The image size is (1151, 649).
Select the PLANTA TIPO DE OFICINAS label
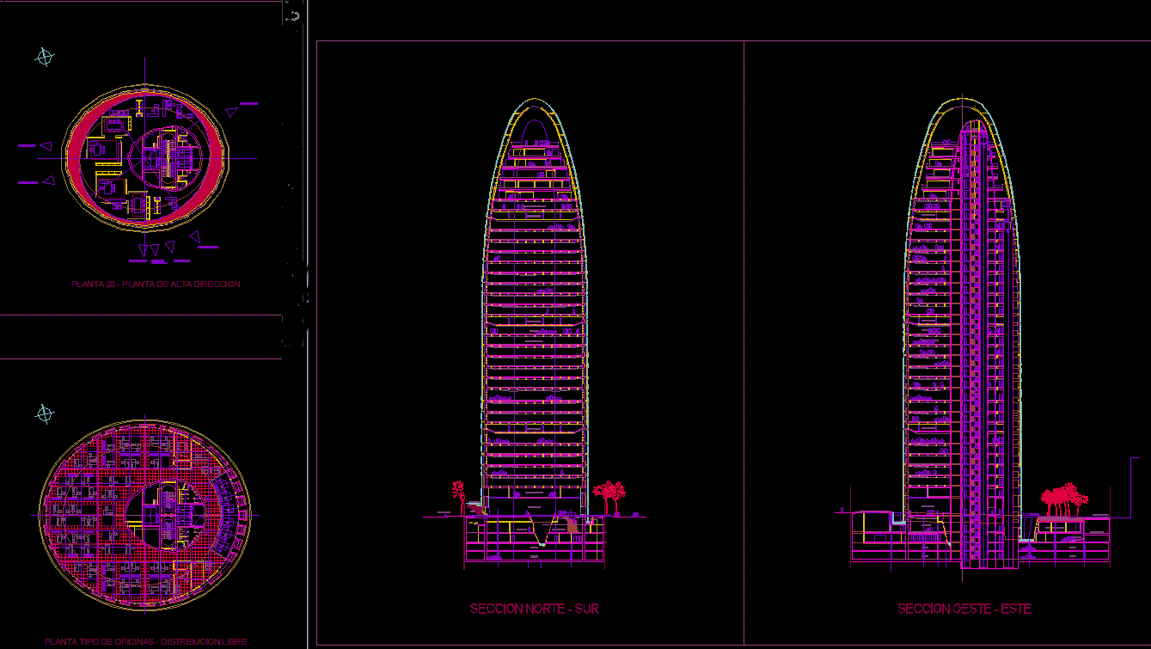click(x=145, y=642)
